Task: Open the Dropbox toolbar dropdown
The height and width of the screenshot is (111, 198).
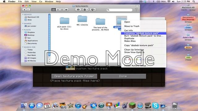Action: pyautogui.click(x=93, y=10)
